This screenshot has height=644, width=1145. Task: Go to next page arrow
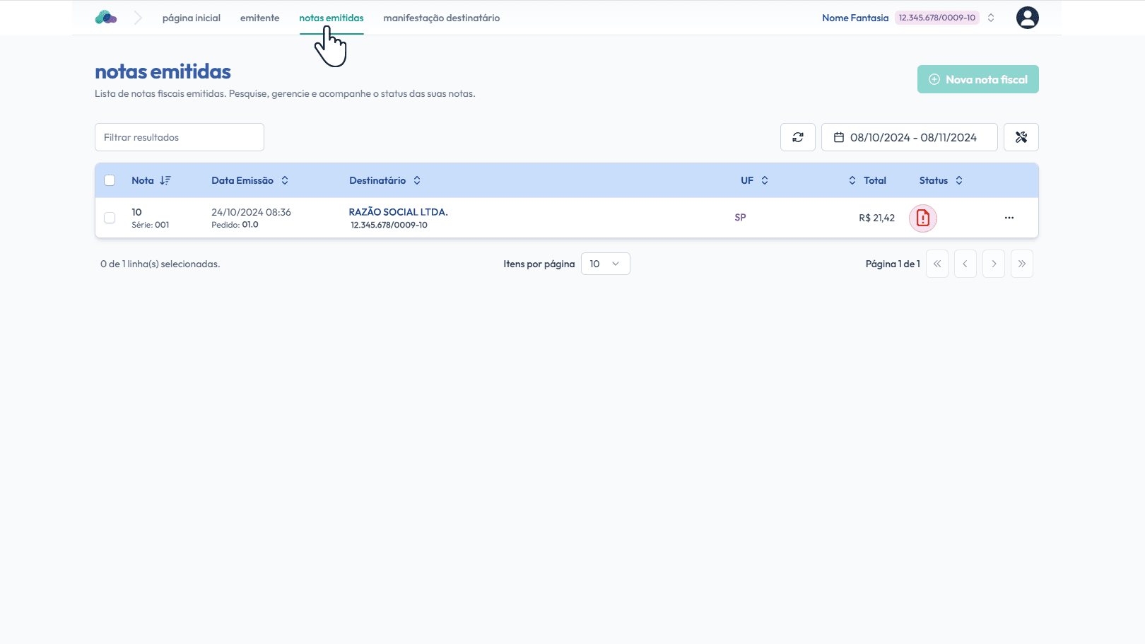pos(993,264)
